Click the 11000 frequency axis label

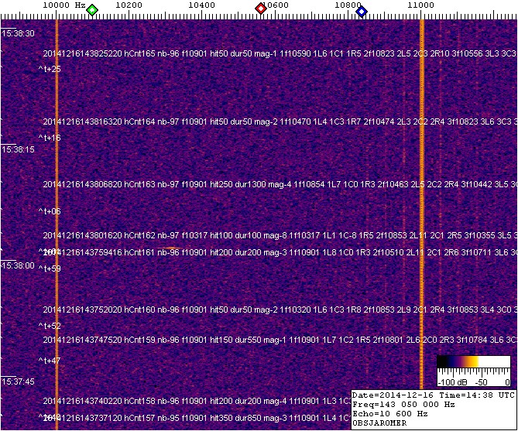[x=420, y=5]
